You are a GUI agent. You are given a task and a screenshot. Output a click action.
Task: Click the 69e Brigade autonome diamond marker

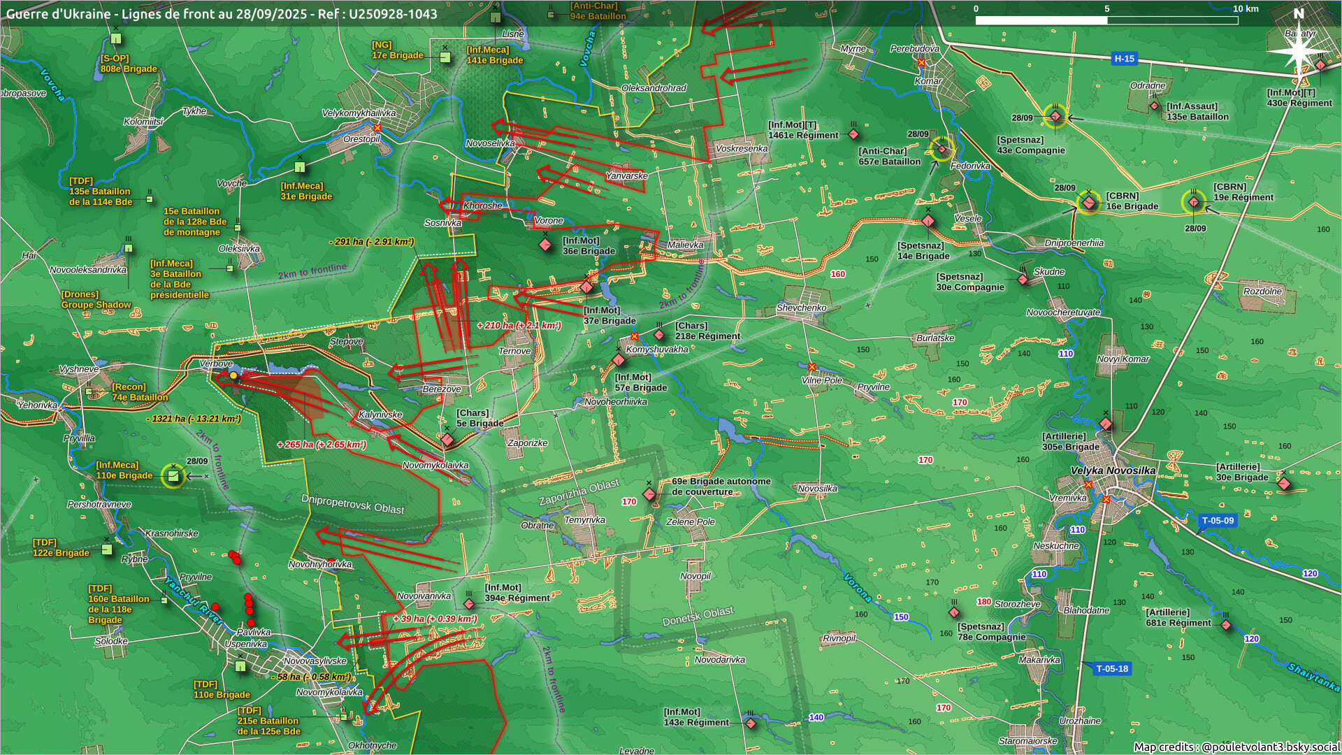[649, 494]
